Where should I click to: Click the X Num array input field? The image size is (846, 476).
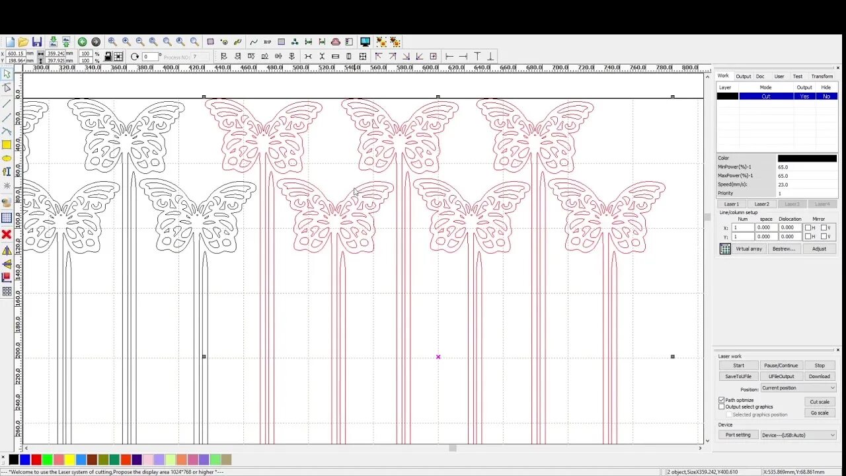[743, 227]
